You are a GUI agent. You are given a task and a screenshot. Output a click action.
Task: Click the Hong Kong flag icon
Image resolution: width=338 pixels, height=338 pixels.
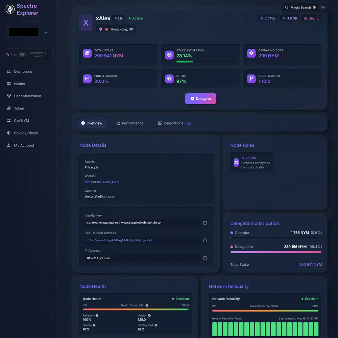(106, 29)
